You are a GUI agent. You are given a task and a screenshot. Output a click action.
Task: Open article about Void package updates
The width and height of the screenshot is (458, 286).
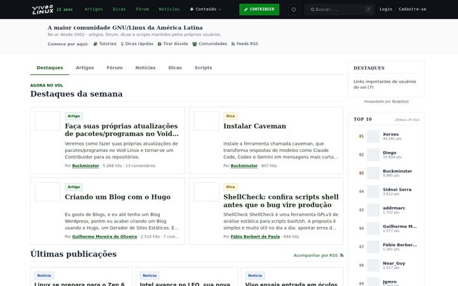pos(121,130)
